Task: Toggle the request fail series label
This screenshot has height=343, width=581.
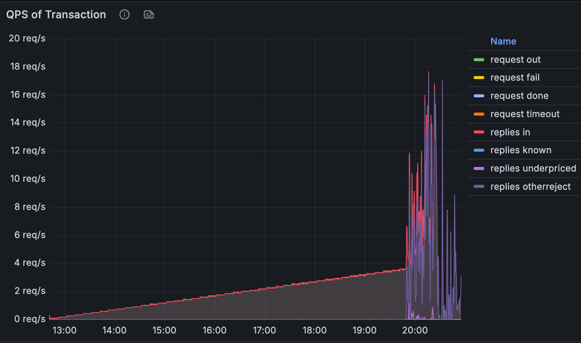Action: tap(515, 78)
